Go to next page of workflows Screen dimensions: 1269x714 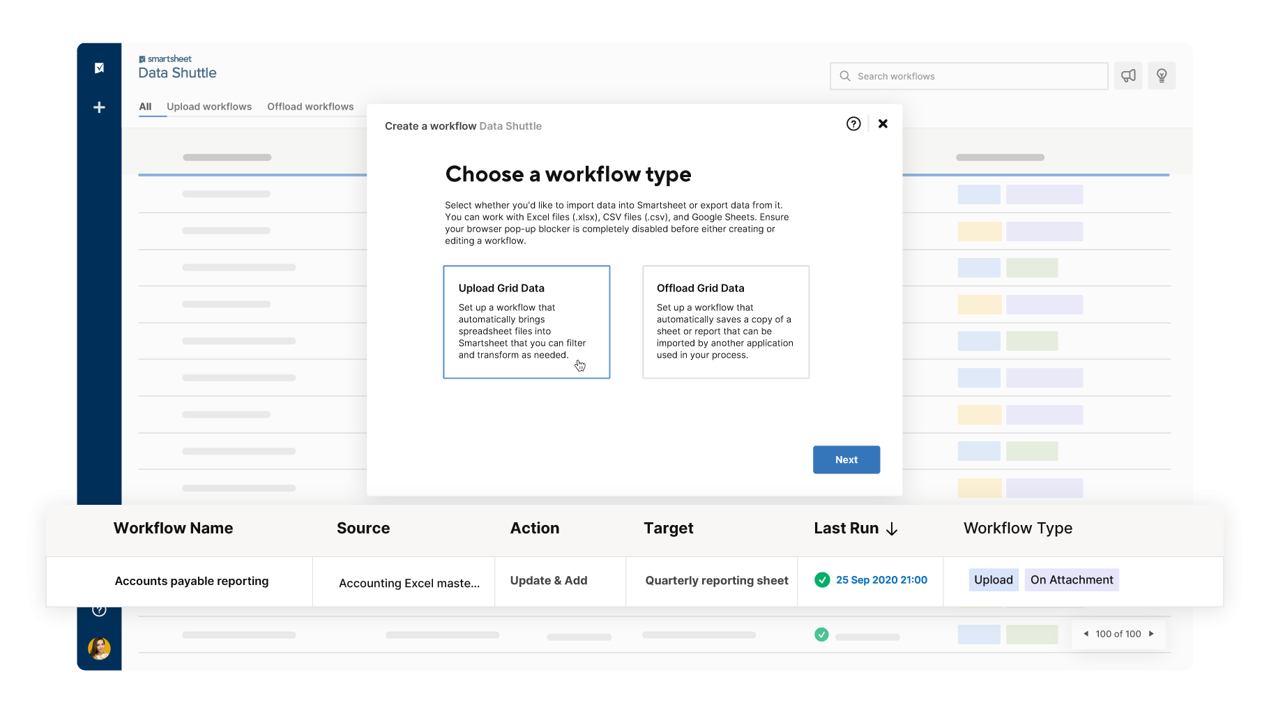1151,633
